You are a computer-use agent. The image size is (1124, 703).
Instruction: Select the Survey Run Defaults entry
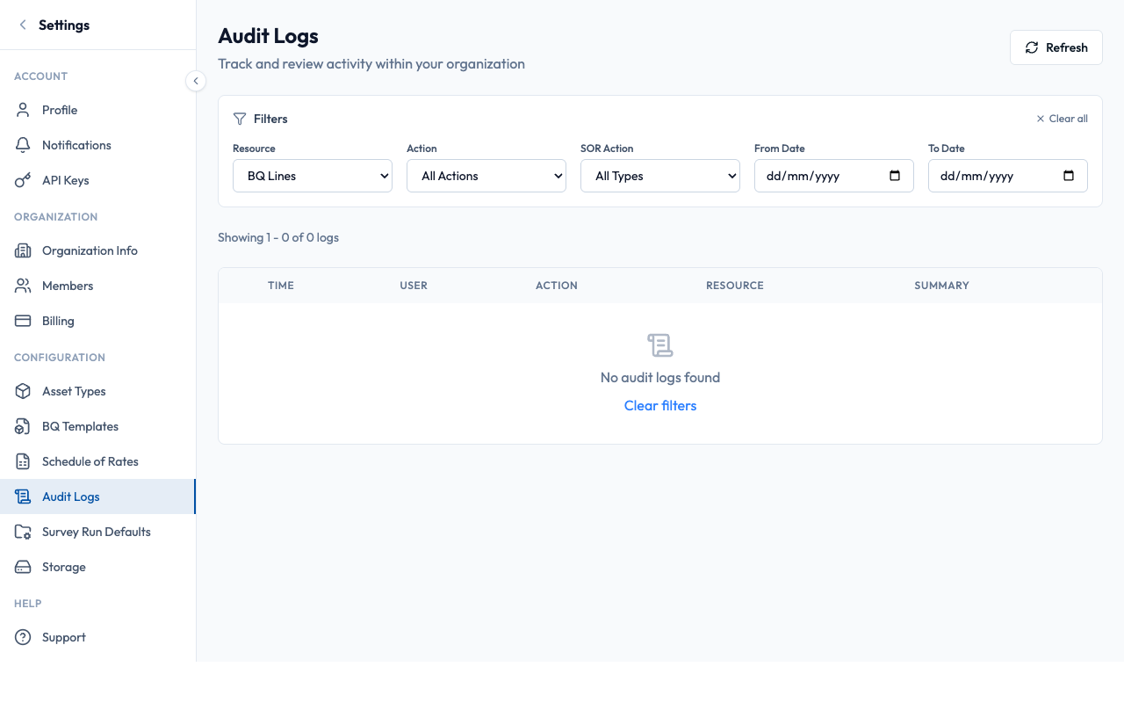pyautogui.click(x=96, y=531)
